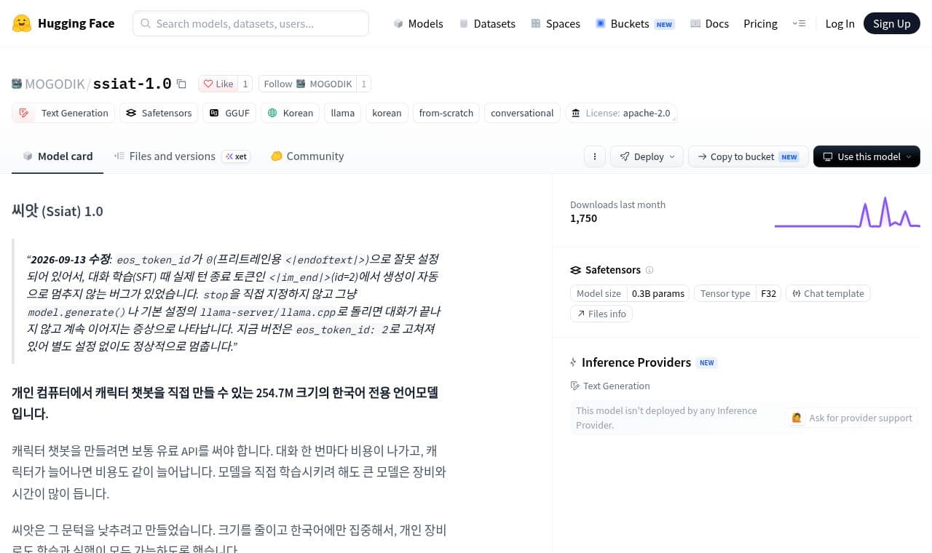This screenshot has height=553, width=932.
Task: Click the like count next to Like
Action: click(x=245, y=84)
